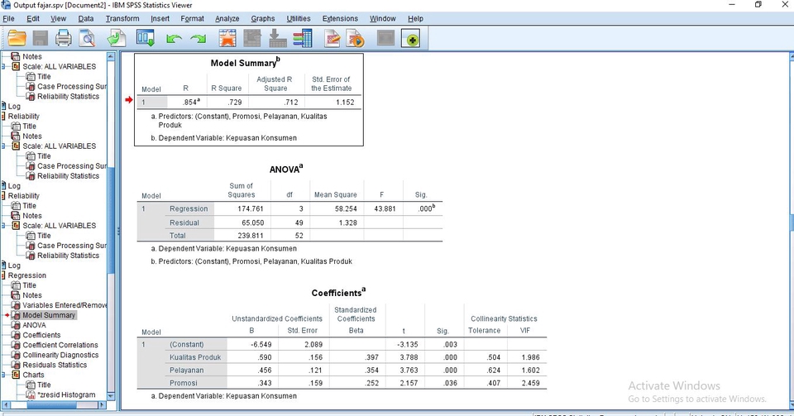Collapse the bottommost Scale: ALL VARIABLES node
Image resolution: width=794 pixels, height=416 pixels.
(3, 226)
